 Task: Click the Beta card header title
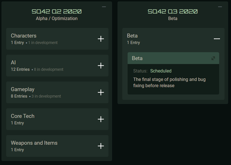137,58
